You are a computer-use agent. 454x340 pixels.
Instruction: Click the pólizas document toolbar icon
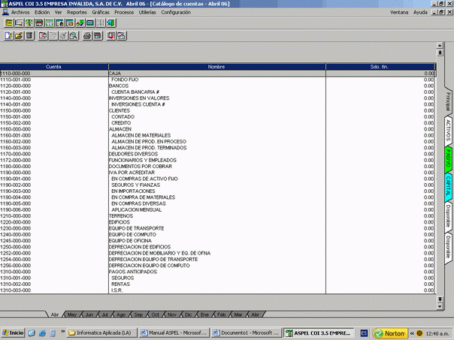pyautogui.click(x=19, y=23)
